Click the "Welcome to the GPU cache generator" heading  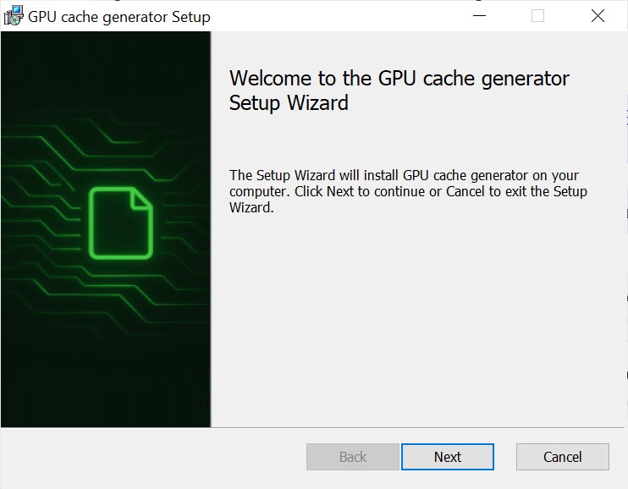coord(399,79)
